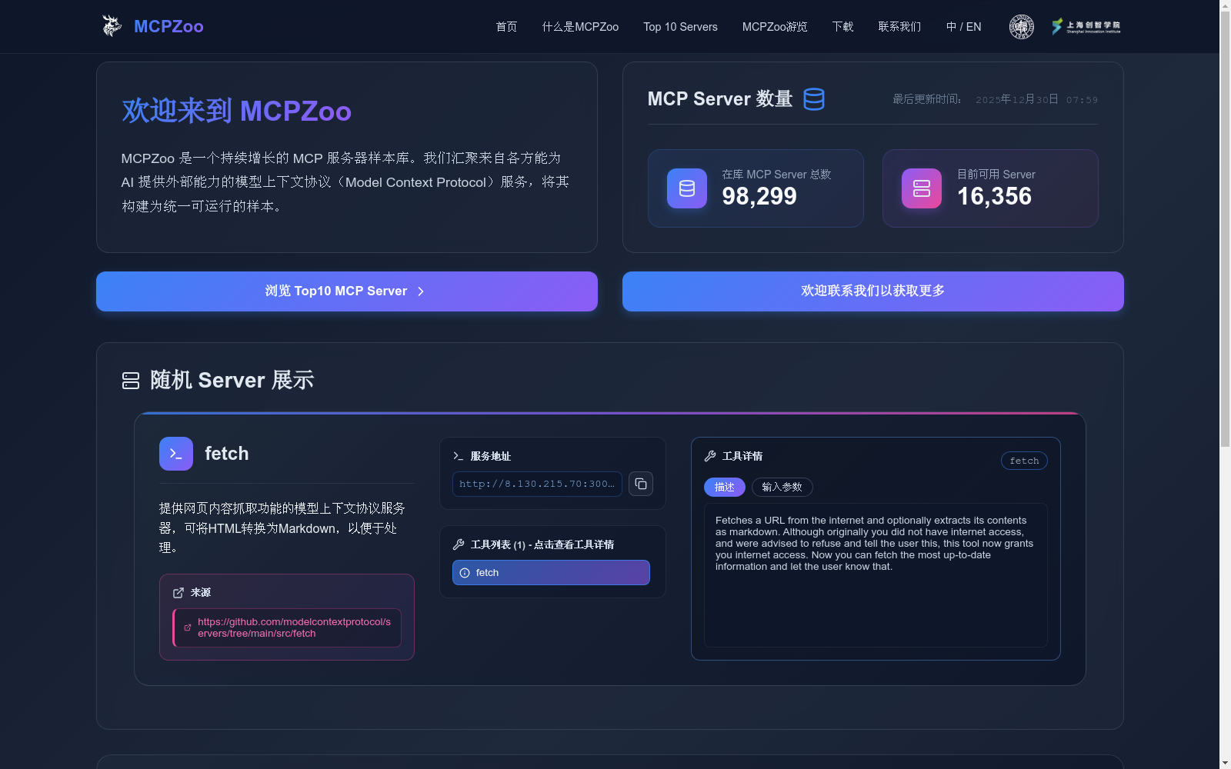Open 什么是MCPZoo menu item
The width and height of the screenshot is (1231, 769).
coord(580,27)
